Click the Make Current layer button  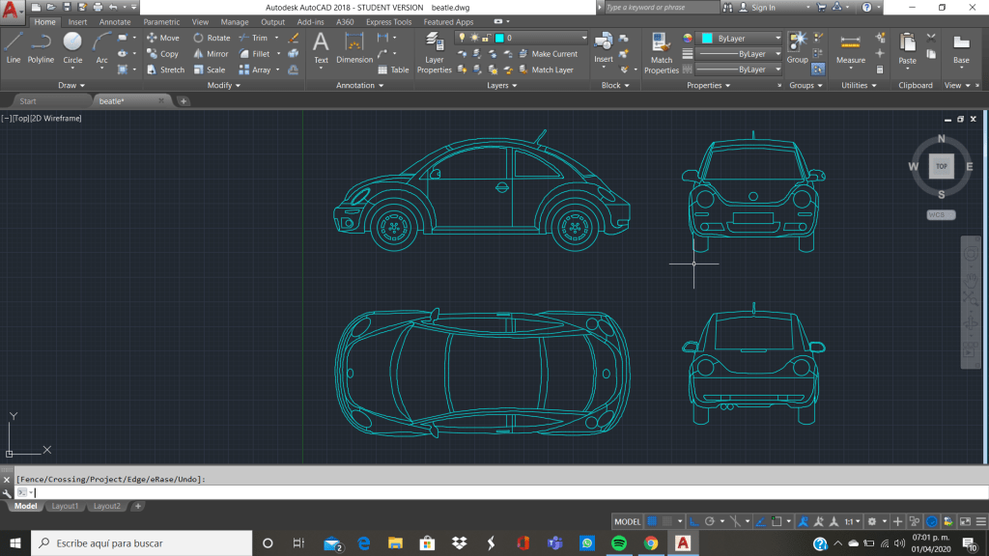(x=553, y=54)
